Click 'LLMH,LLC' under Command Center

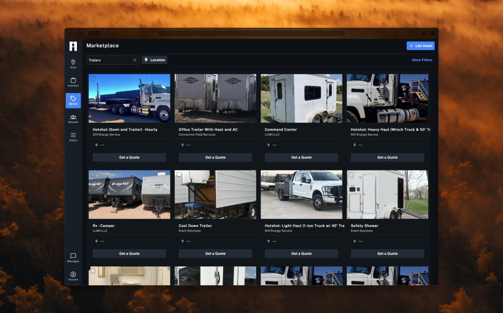tap(272, 135)
